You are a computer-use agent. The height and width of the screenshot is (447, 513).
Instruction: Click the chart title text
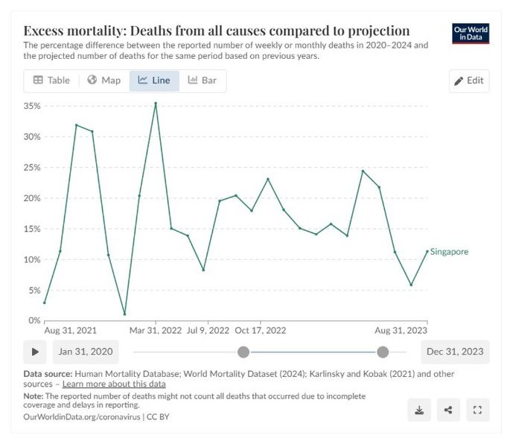[216, 31]
